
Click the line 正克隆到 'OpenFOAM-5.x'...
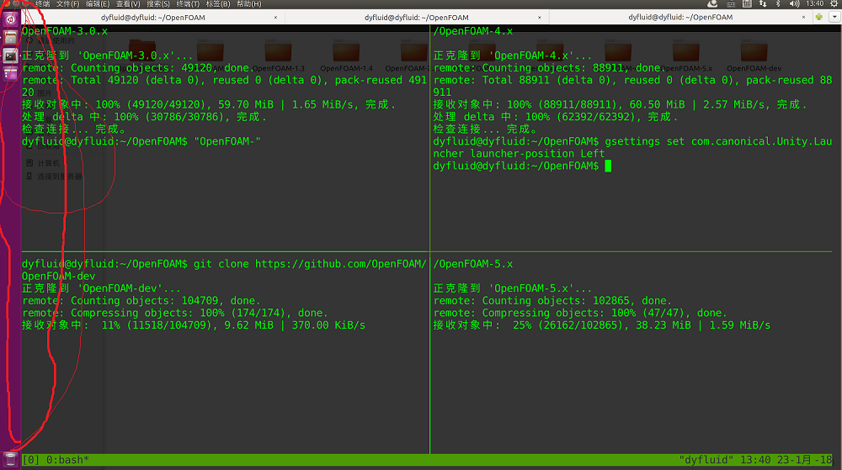(513, 288)
